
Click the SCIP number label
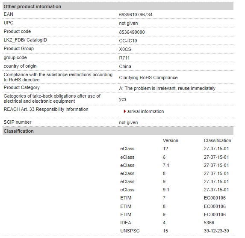coord(18,122)
